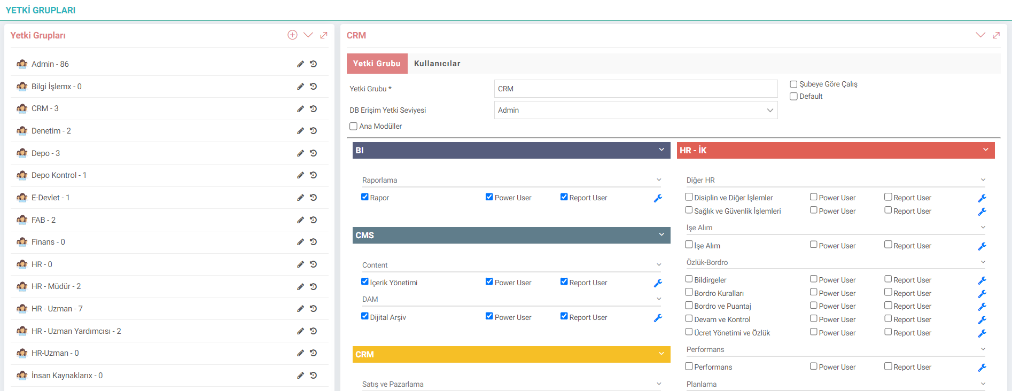1012x391 pixels.
Task: Collapse the Raporlama subsection
Action: tap(659, 180)
